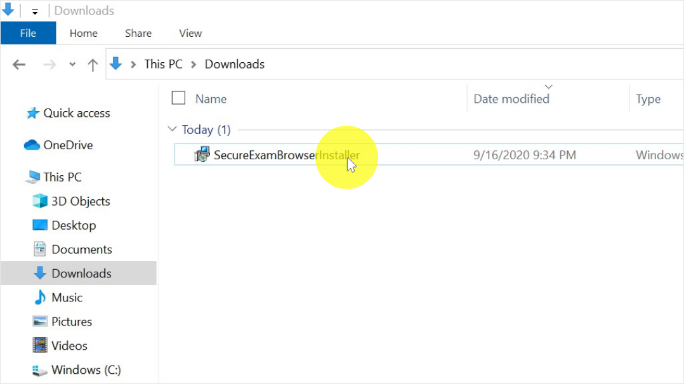Click the Music note icon in sidebar
The image size is (684, 384).
point(40,297)
